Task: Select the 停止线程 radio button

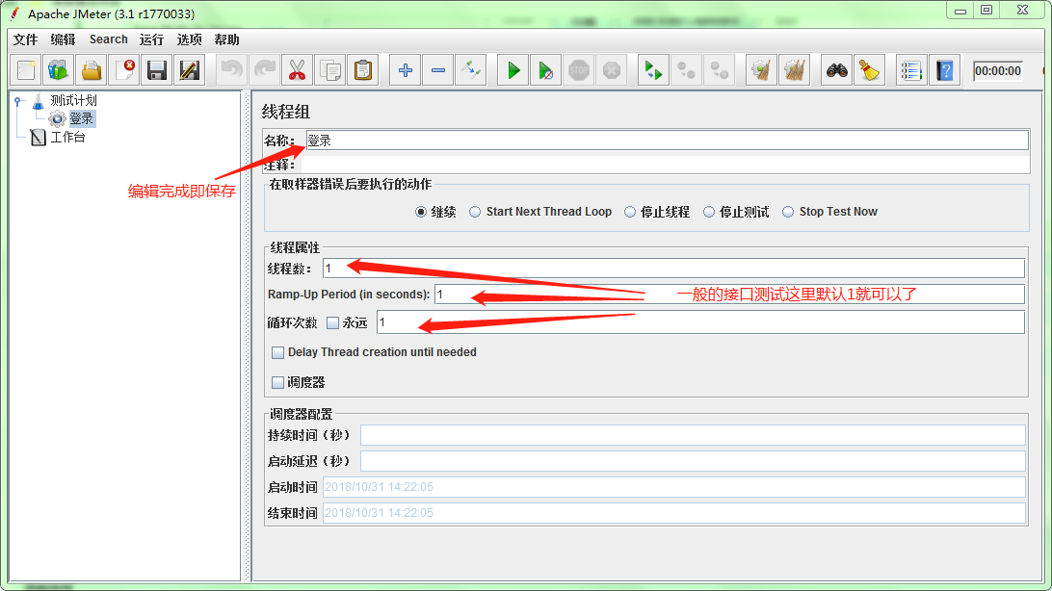Action: pos(630,212)
